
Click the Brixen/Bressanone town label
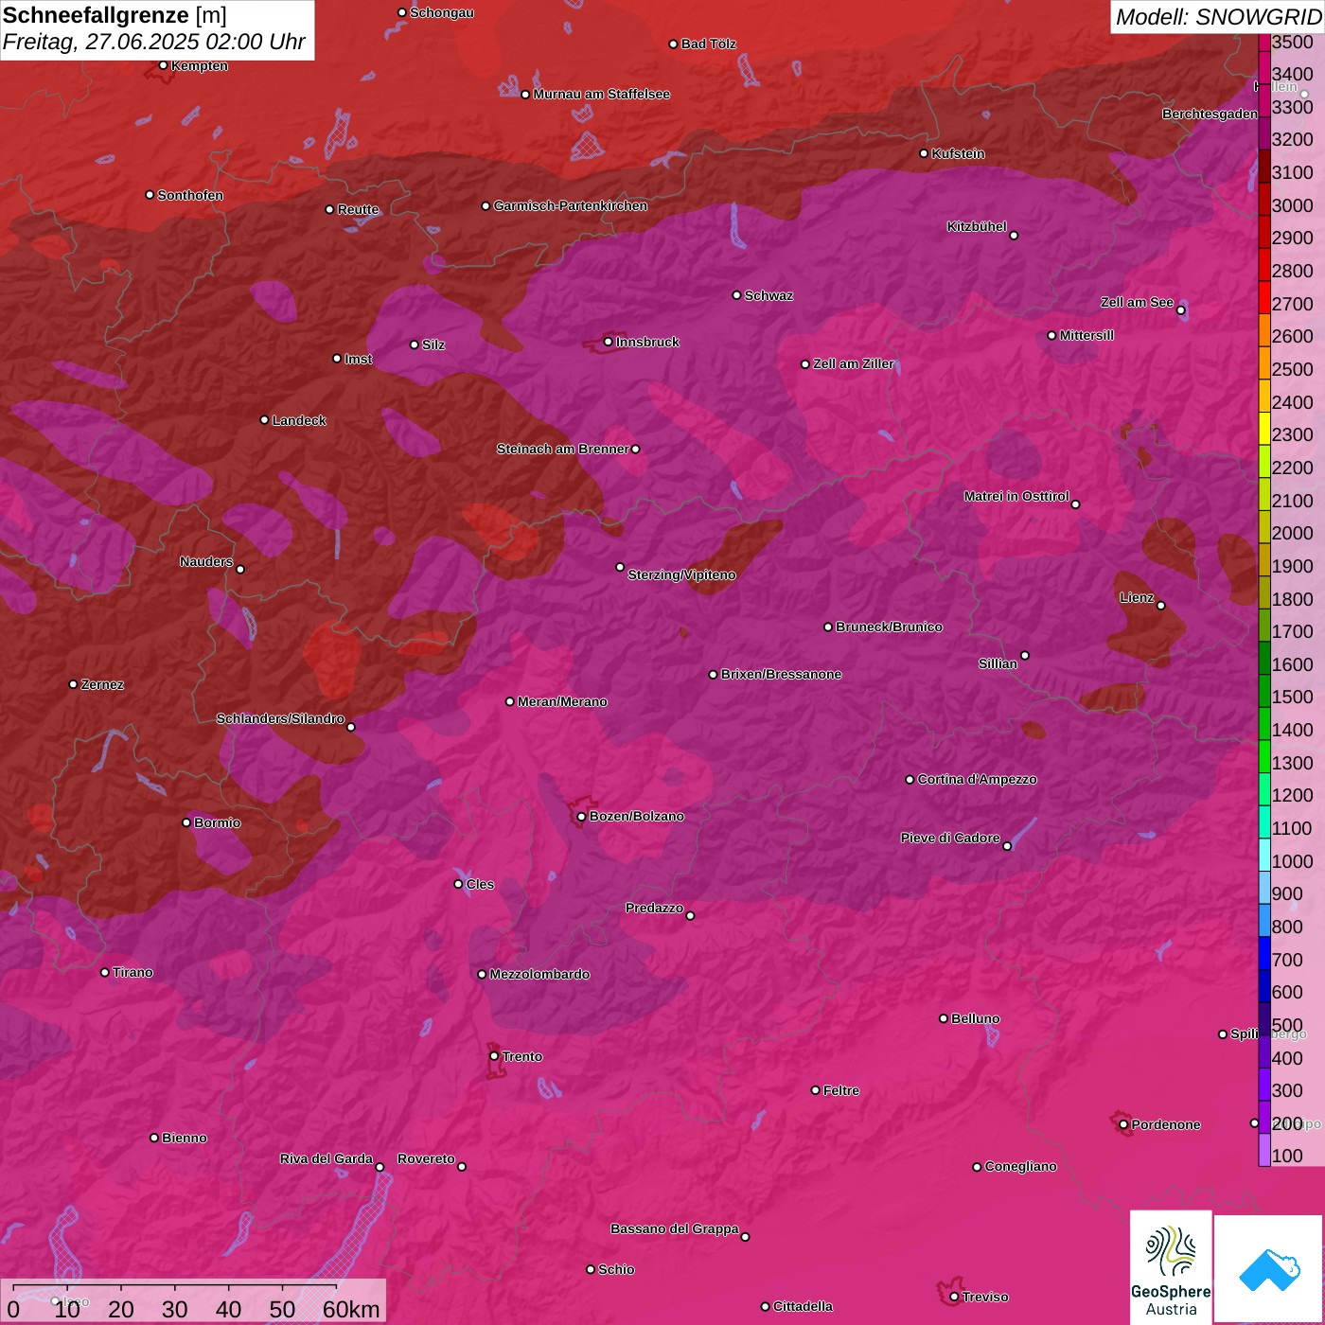click(781, 674)
